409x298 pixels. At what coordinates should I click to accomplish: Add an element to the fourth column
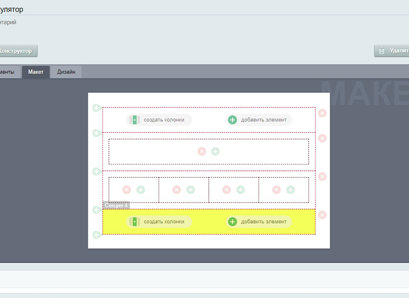coord(290,190)
